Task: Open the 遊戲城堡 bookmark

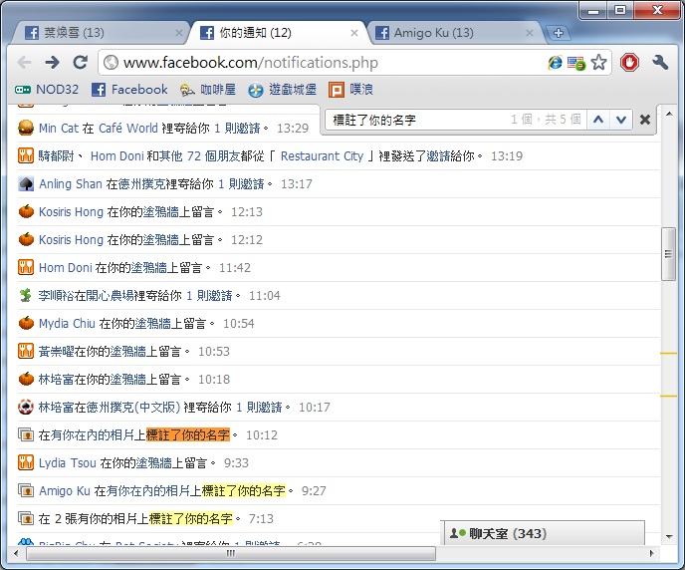Action: point(282,90)
